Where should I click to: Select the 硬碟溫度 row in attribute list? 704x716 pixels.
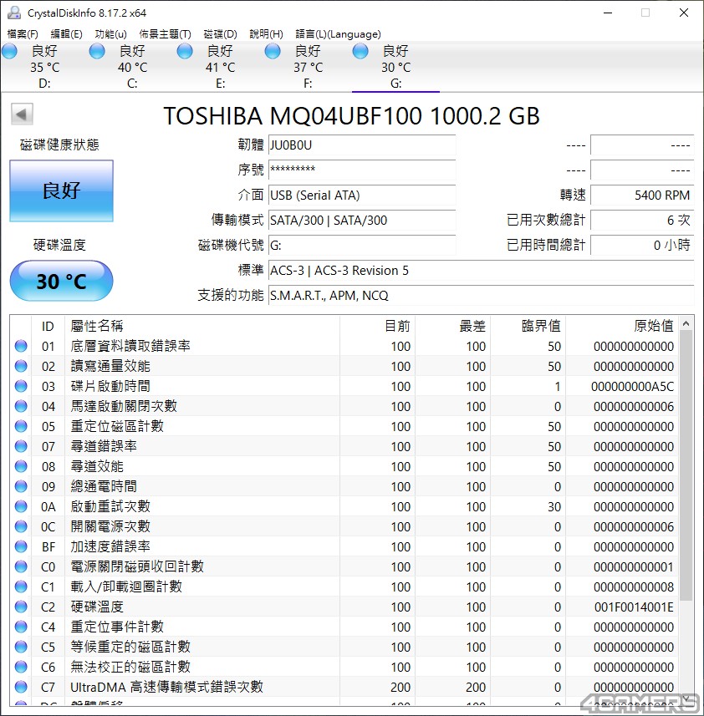click(x=344, y=607)
